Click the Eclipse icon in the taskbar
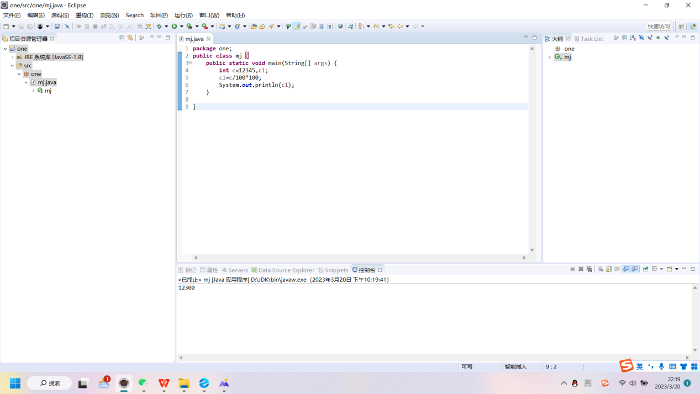Screen dimensions: 700x394 click(124, 383)
